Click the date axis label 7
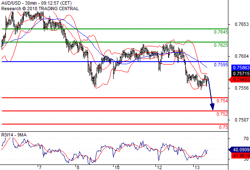 tap(40, 167)
